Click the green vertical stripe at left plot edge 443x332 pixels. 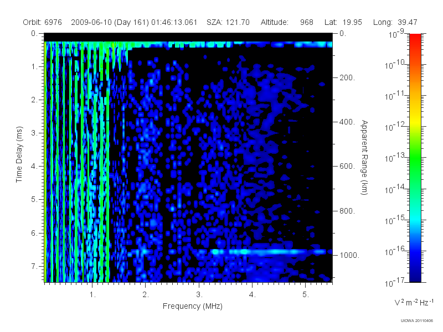click(x=45, y=162)
